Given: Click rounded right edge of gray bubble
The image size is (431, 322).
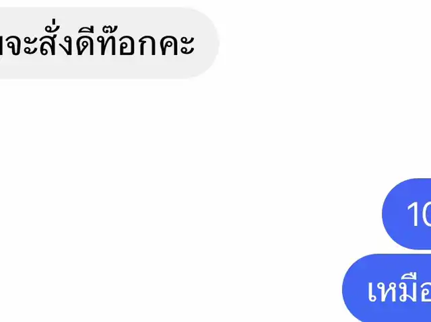Looking at the screenshot, I should tap(211, 43).
